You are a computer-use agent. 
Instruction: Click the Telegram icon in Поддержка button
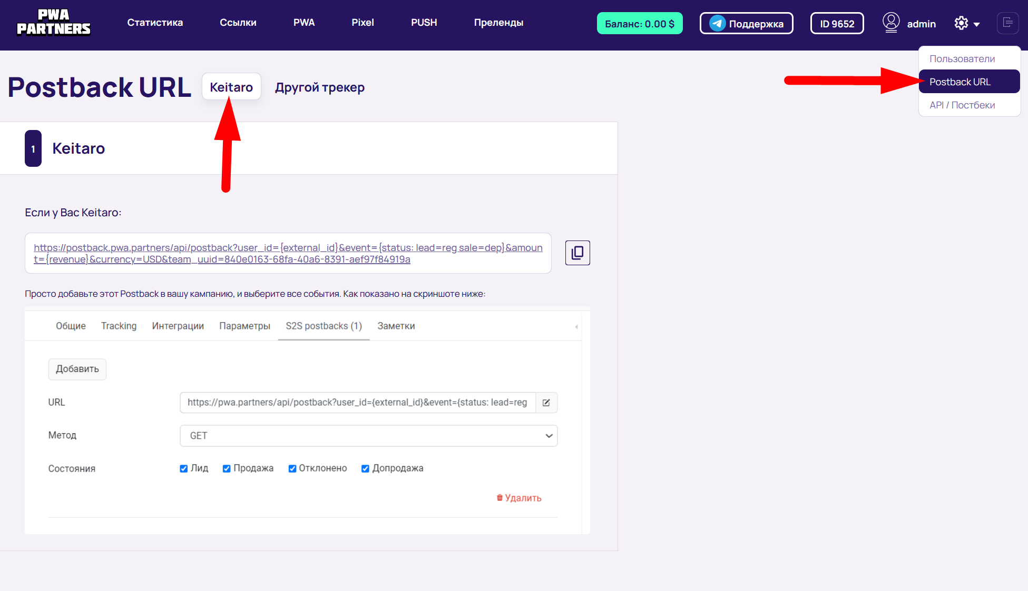(x=717, y=23)
